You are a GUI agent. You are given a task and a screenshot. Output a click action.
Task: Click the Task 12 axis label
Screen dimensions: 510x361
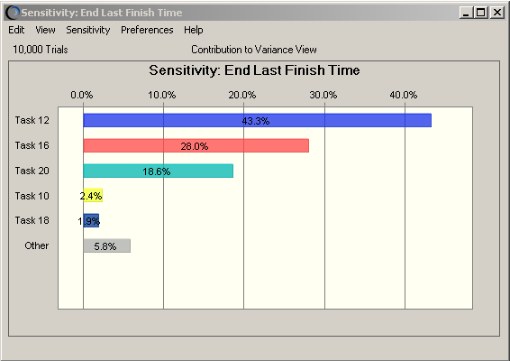32,120
